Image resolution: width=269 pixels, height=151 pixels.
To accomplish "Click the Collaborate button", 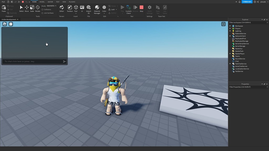I will tap(247, 2).
